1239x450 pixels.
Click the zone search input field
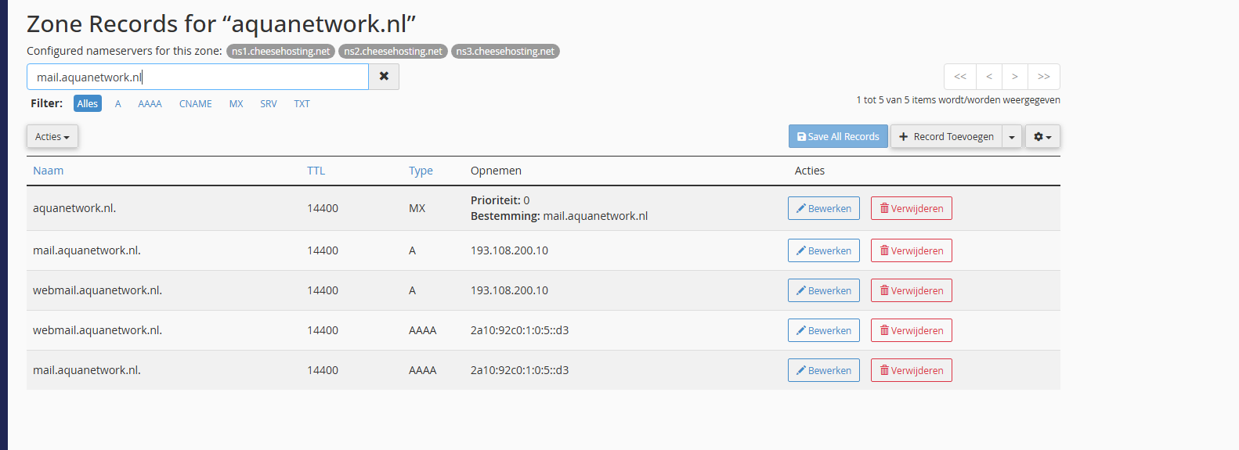pyautogui.click(x=197, y=77)
